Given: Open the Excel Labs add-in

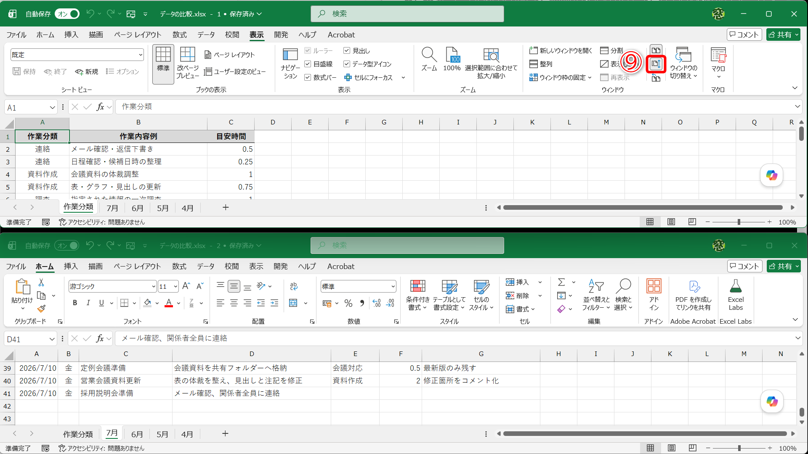Looking at the screenshot, I should pos(736,295).
